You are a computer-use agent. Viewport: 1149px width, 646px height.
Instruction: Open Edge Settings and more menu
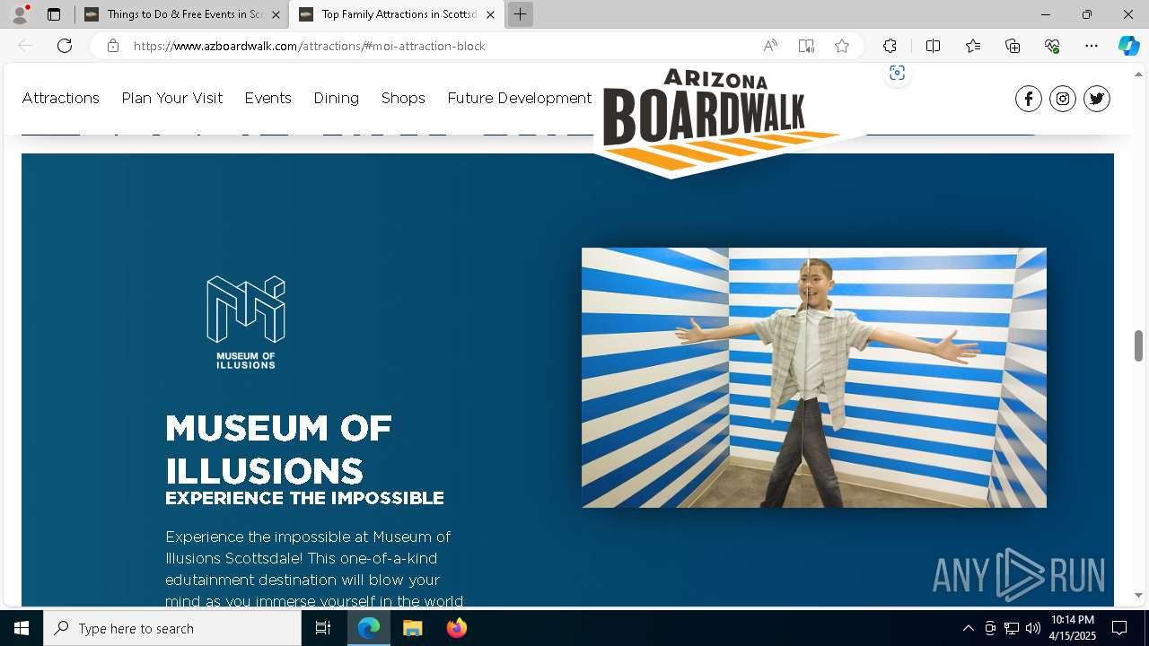click(1092, 46)
